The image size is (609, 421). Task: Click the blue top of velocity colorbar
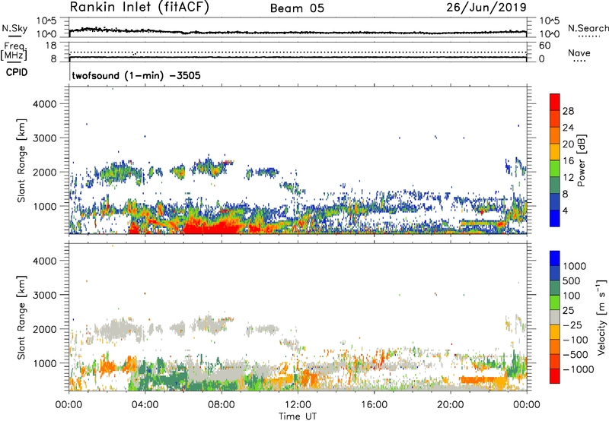point(555,258)
